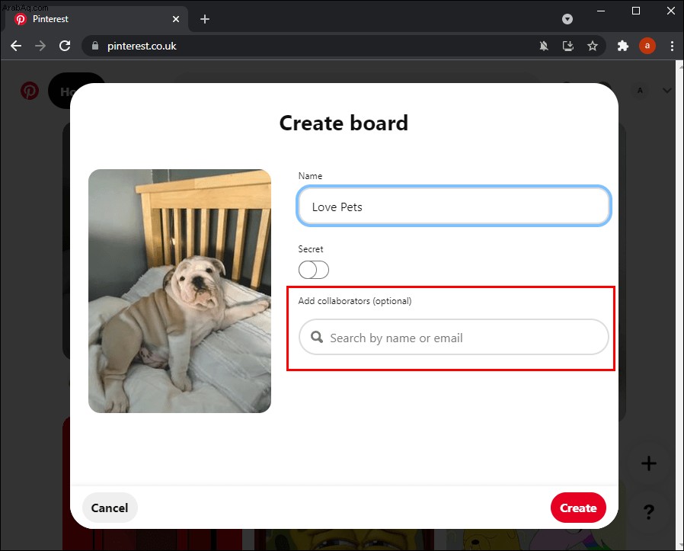Open the Extensions puzzle icon
This screenshot has height=551, width=684.
click(x=622, y=46)
